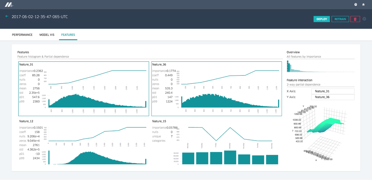Click the Wednesday bar in feature_15 histogram
Viewport: 372px width, 180px height.
click(x=230, y=157)
